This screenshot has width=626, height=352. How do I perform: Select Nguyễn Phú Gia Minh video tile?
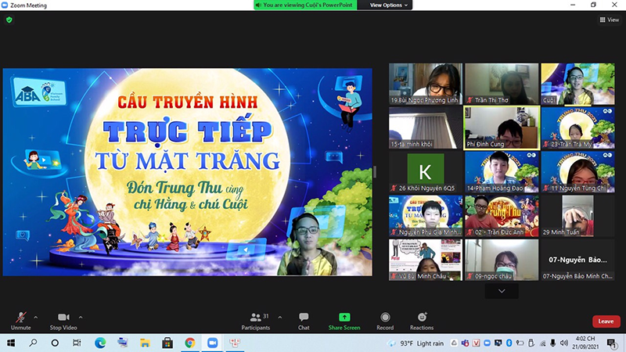coord(426,216)
